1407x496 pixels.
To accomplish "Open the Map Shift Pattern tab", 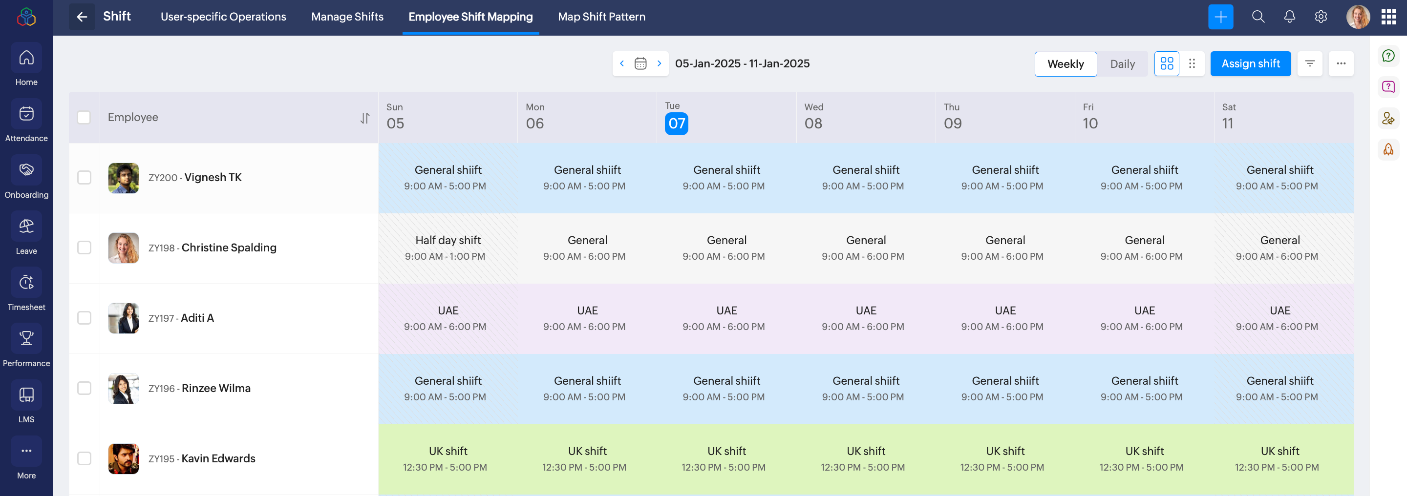I will (601, 17).
